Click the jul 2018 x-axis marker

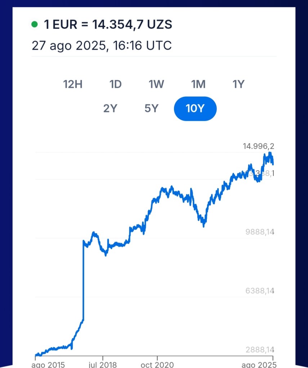coord(103,364)
